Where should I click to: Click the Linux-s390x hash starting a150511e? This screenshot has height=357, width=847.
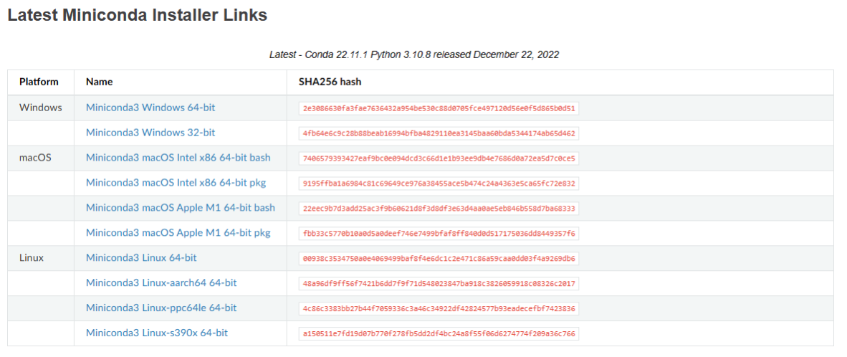click(439, 334)
